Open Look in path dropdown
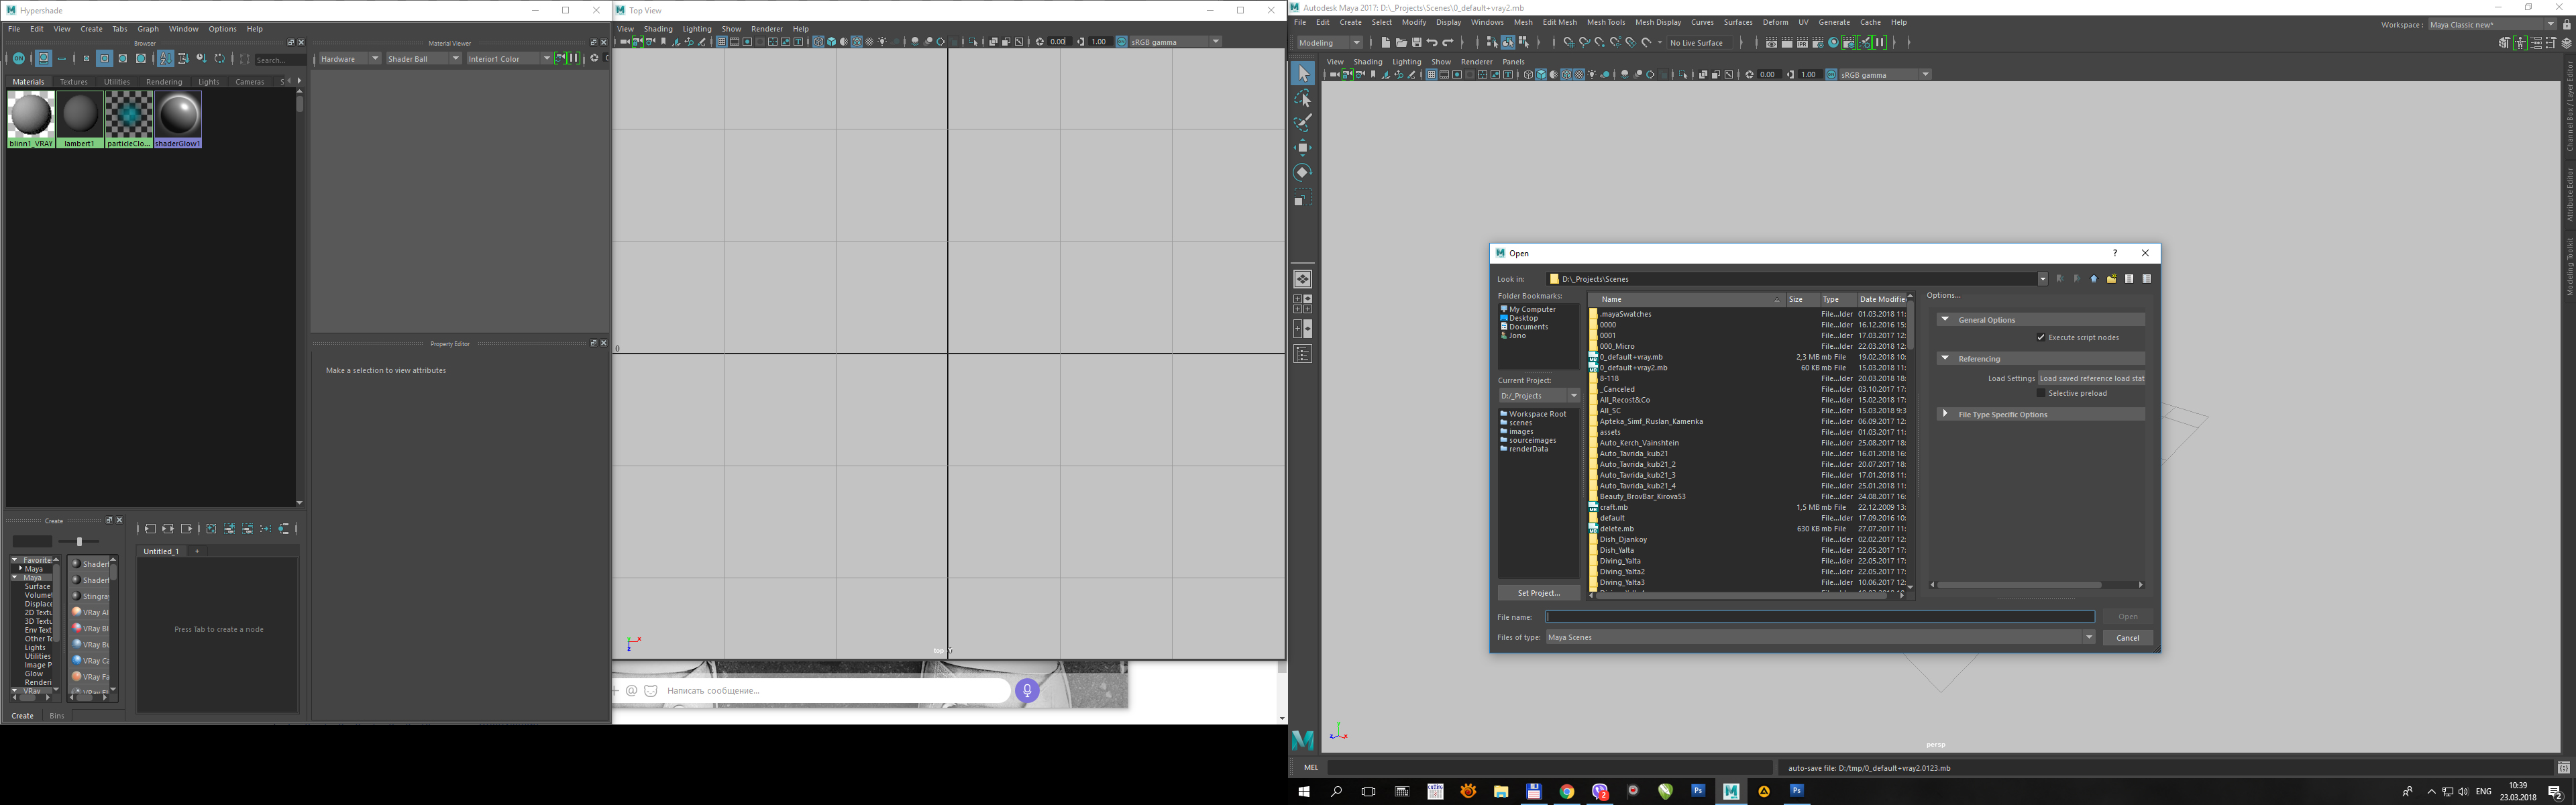Image resolution: width=2576 pixels, height=805 pixels. point(2042,279)
